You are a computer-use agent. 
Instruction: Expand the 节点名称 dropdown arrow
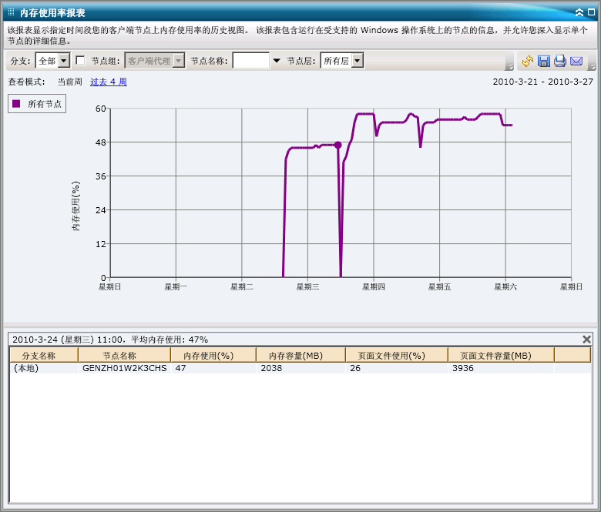tap(277, 61)
